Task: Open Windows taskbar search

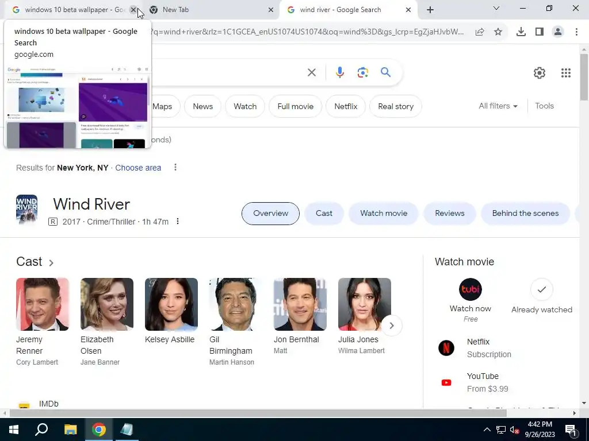Action: pos(41,430)
